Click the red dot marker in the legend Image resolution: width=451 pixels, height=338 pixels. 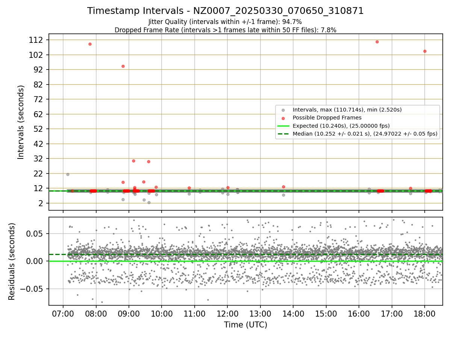283,118
